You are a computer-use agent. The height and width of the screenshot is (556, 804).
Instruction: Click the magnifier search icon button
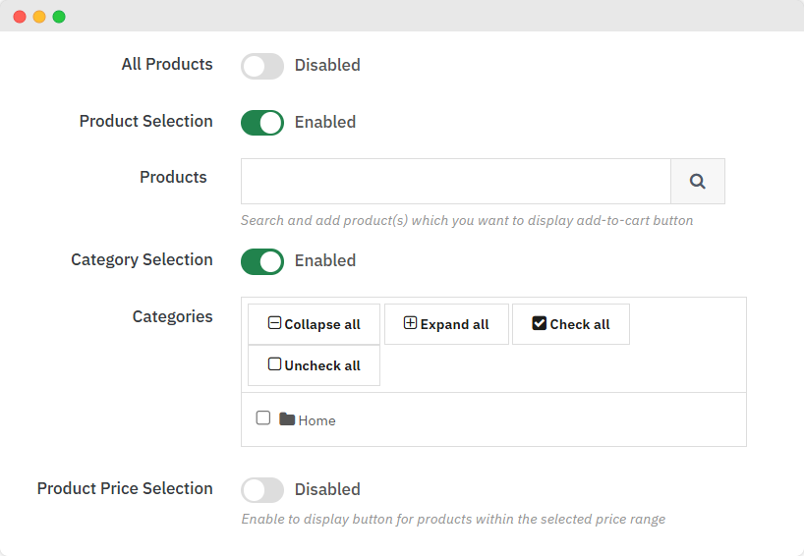pyautogui.click(x=698, y=182)
